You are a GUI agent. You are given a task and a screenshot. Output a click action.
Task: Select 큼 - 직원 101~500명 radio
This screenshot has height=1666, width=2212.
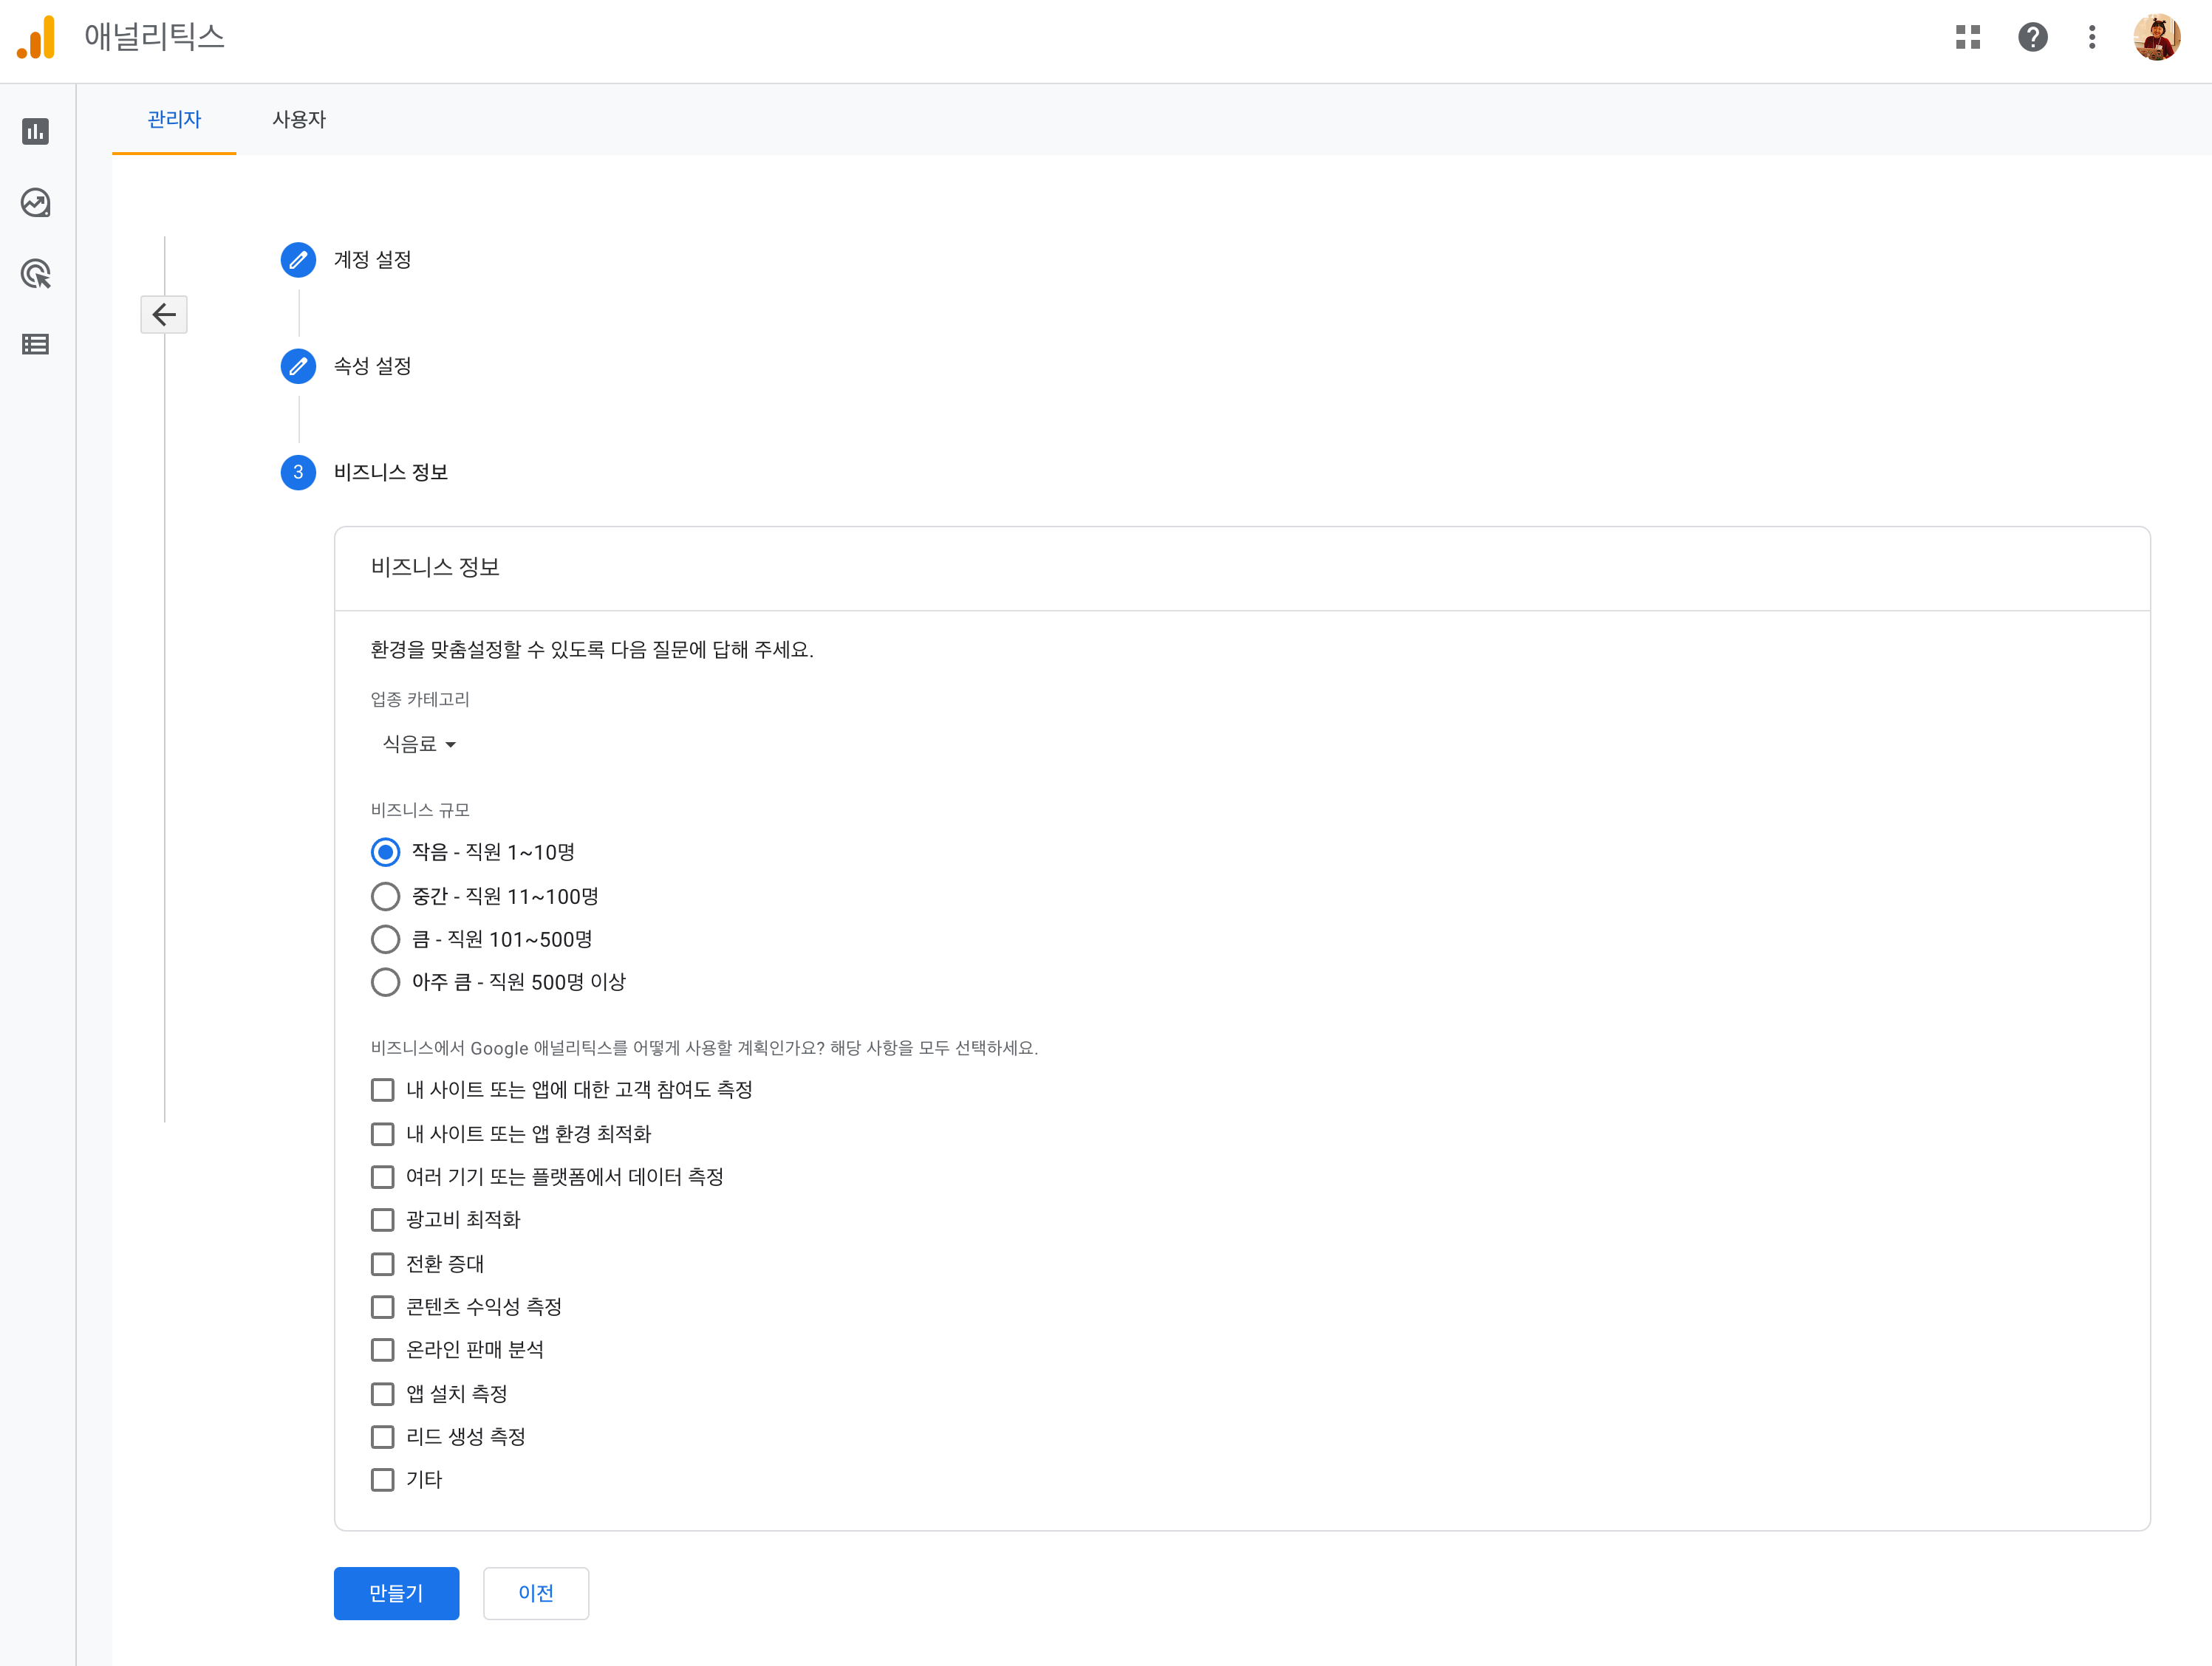point(385,939)
